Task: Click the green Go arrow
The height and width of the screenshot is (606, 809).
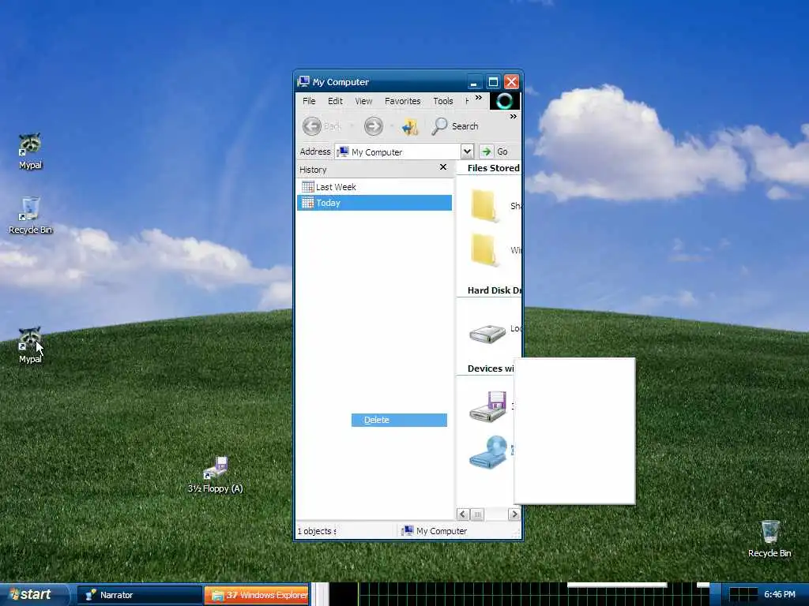Action: [486, 151]
